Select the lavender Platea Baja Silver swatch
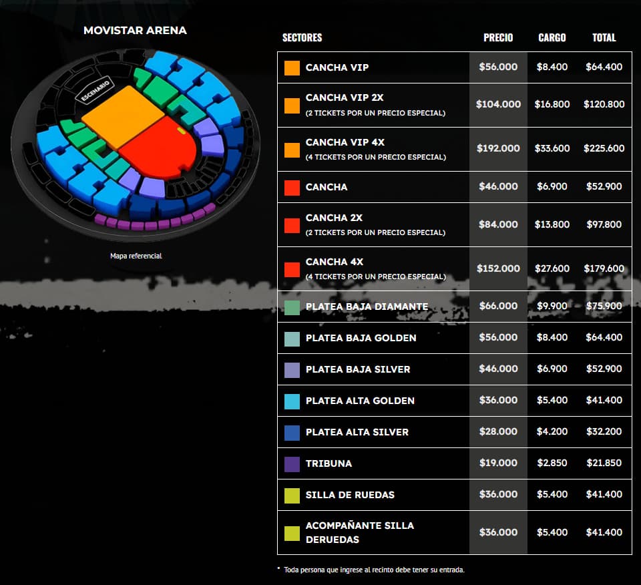Screen dimensions: 641x585 (x=292, y=370)
